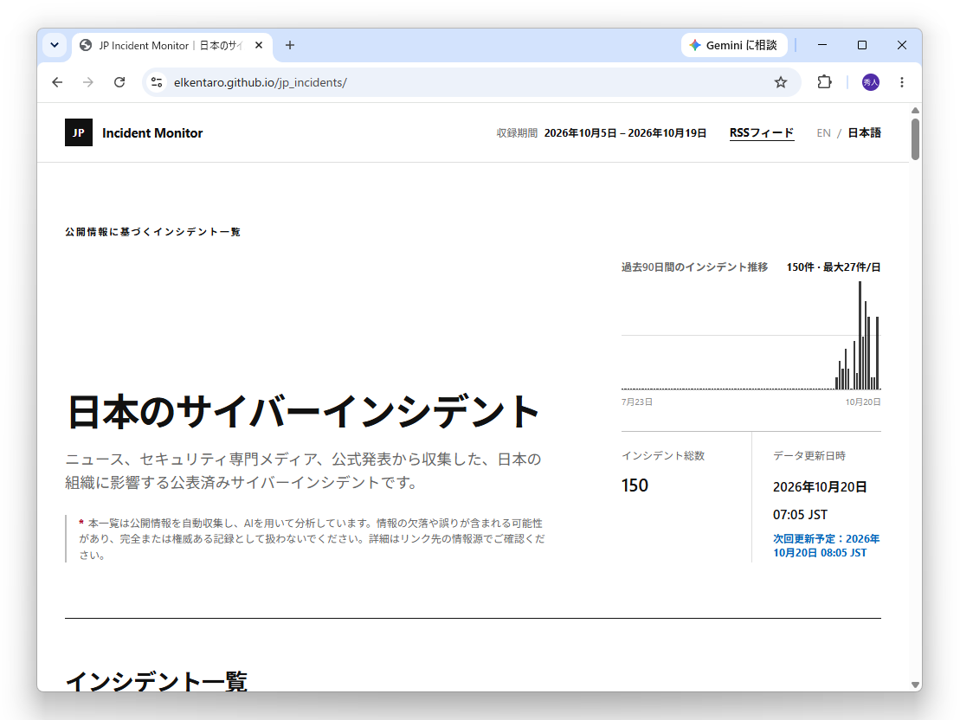Open the profile avatar menu
Screen dimensions: 960x720
(871, 82)
